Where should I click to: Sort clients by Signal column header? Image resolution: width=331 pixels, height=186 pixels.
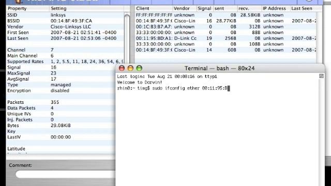pos(204,8)
